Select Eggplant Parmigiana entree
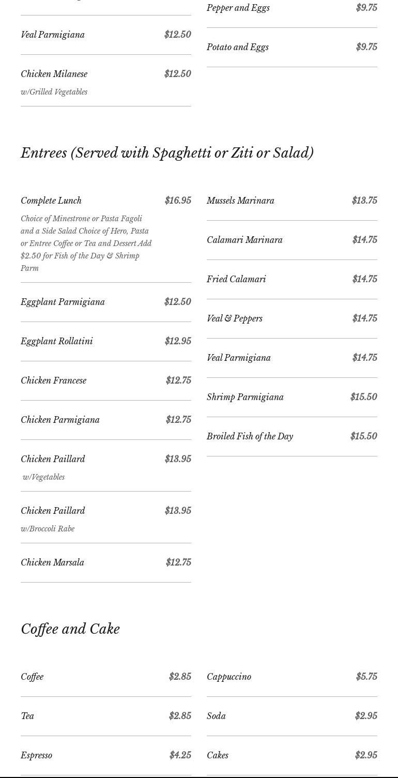The image size is (398, 778). point(63,302)
